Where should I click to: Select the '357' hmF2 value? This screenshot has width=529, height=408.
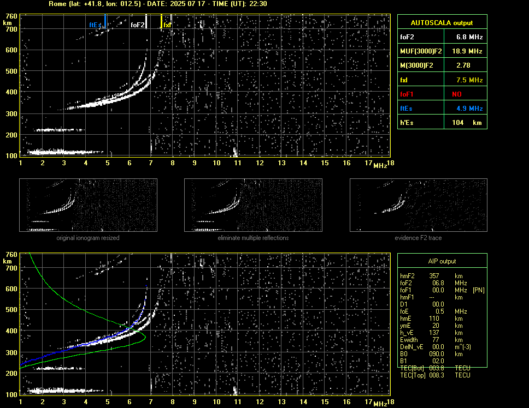click(434, 276)
